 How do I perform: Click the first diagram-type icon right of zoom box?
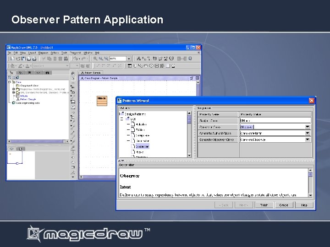(x=138, y=59)
